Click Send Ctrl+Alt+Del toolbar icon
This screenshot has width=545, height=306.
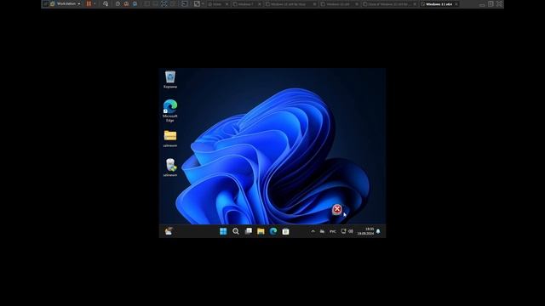coord(106,3)
